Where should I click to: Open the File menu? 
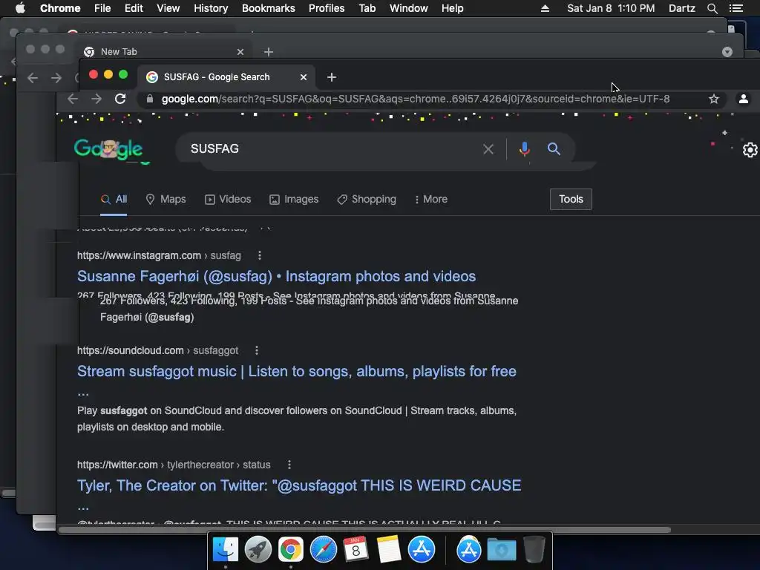102,8
